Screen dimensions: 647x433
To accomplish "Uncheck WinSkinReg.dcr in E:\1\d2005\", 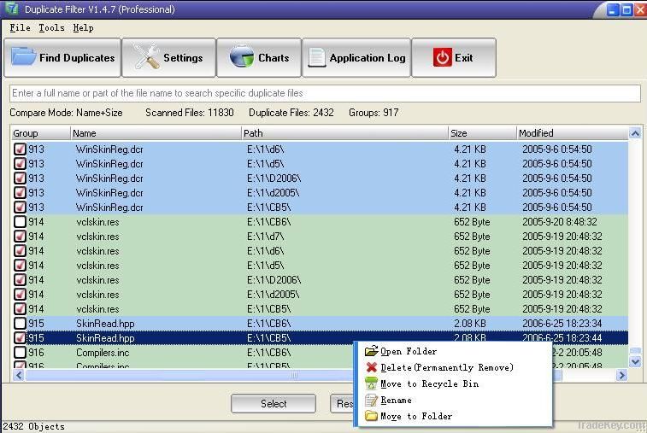I will point(20,192).
